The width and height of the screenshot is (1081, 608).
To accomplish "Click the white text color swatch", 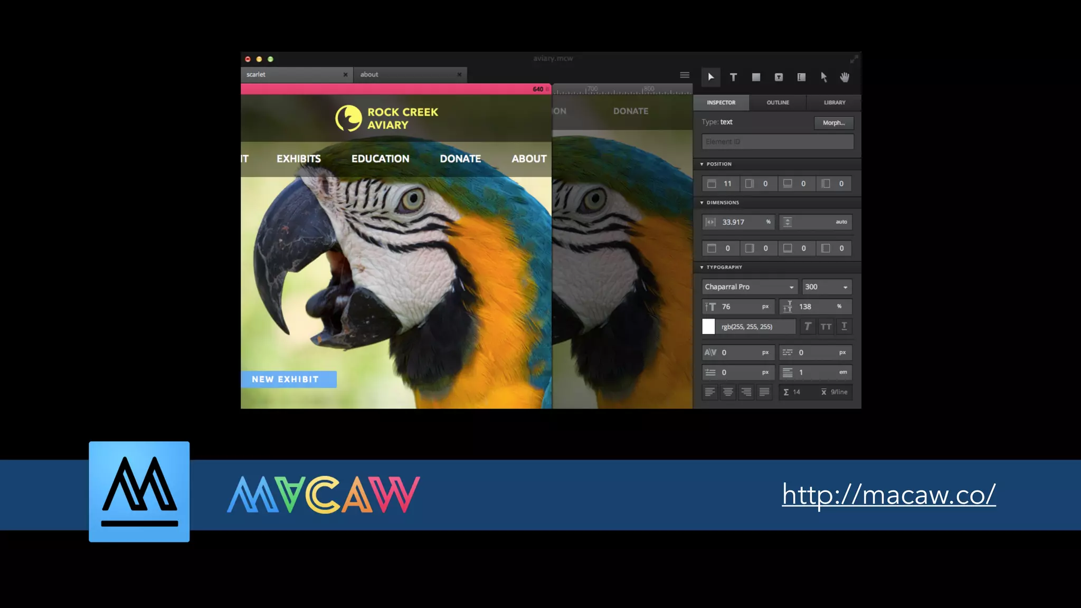I will click(708, 327).
